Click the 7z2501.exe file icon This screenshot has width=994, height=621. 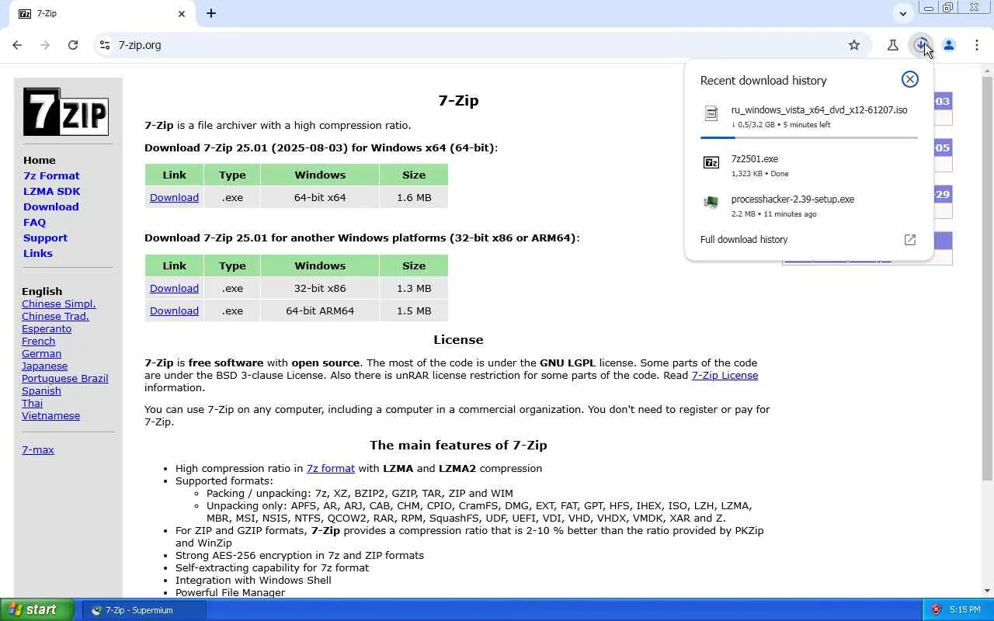pyautogui.click(x=711, y=162)
